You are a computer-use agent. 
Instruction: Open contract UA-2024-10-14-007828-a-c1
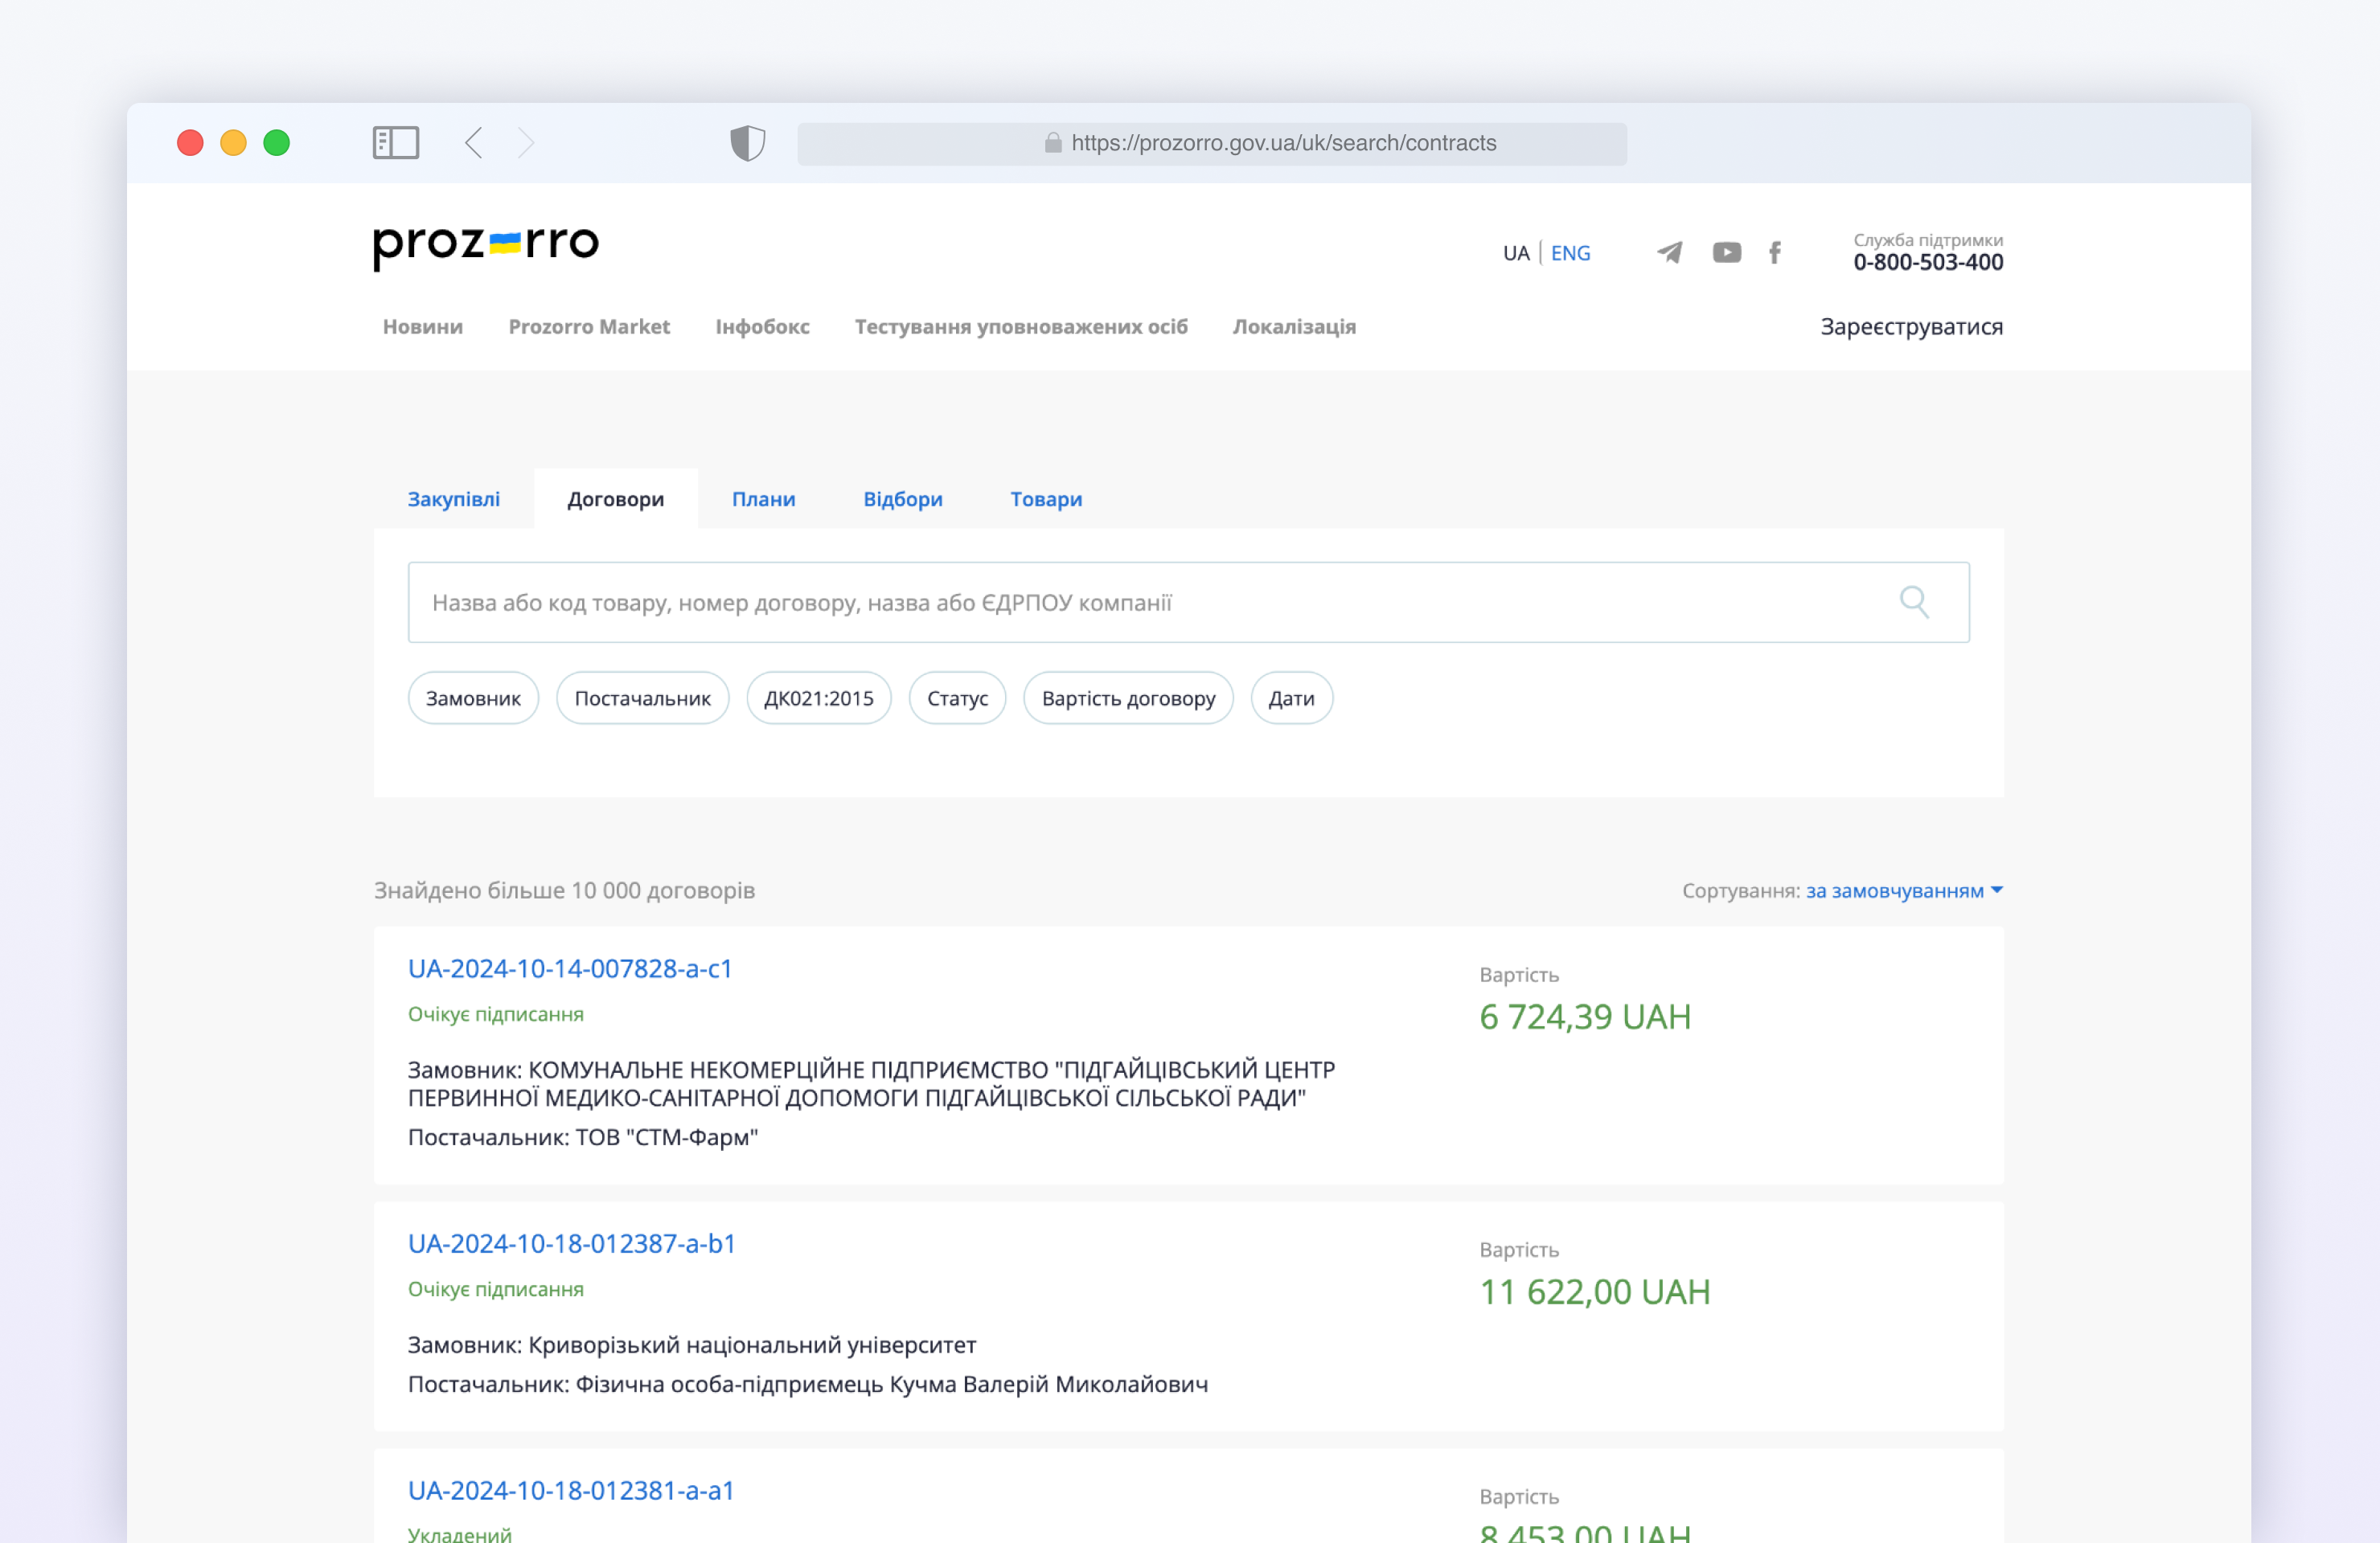point(570,968)
